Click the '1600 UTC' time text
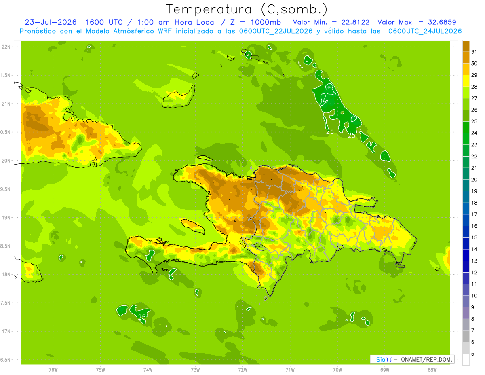Screen dimensions: 485x375 [x=105, y=22]
